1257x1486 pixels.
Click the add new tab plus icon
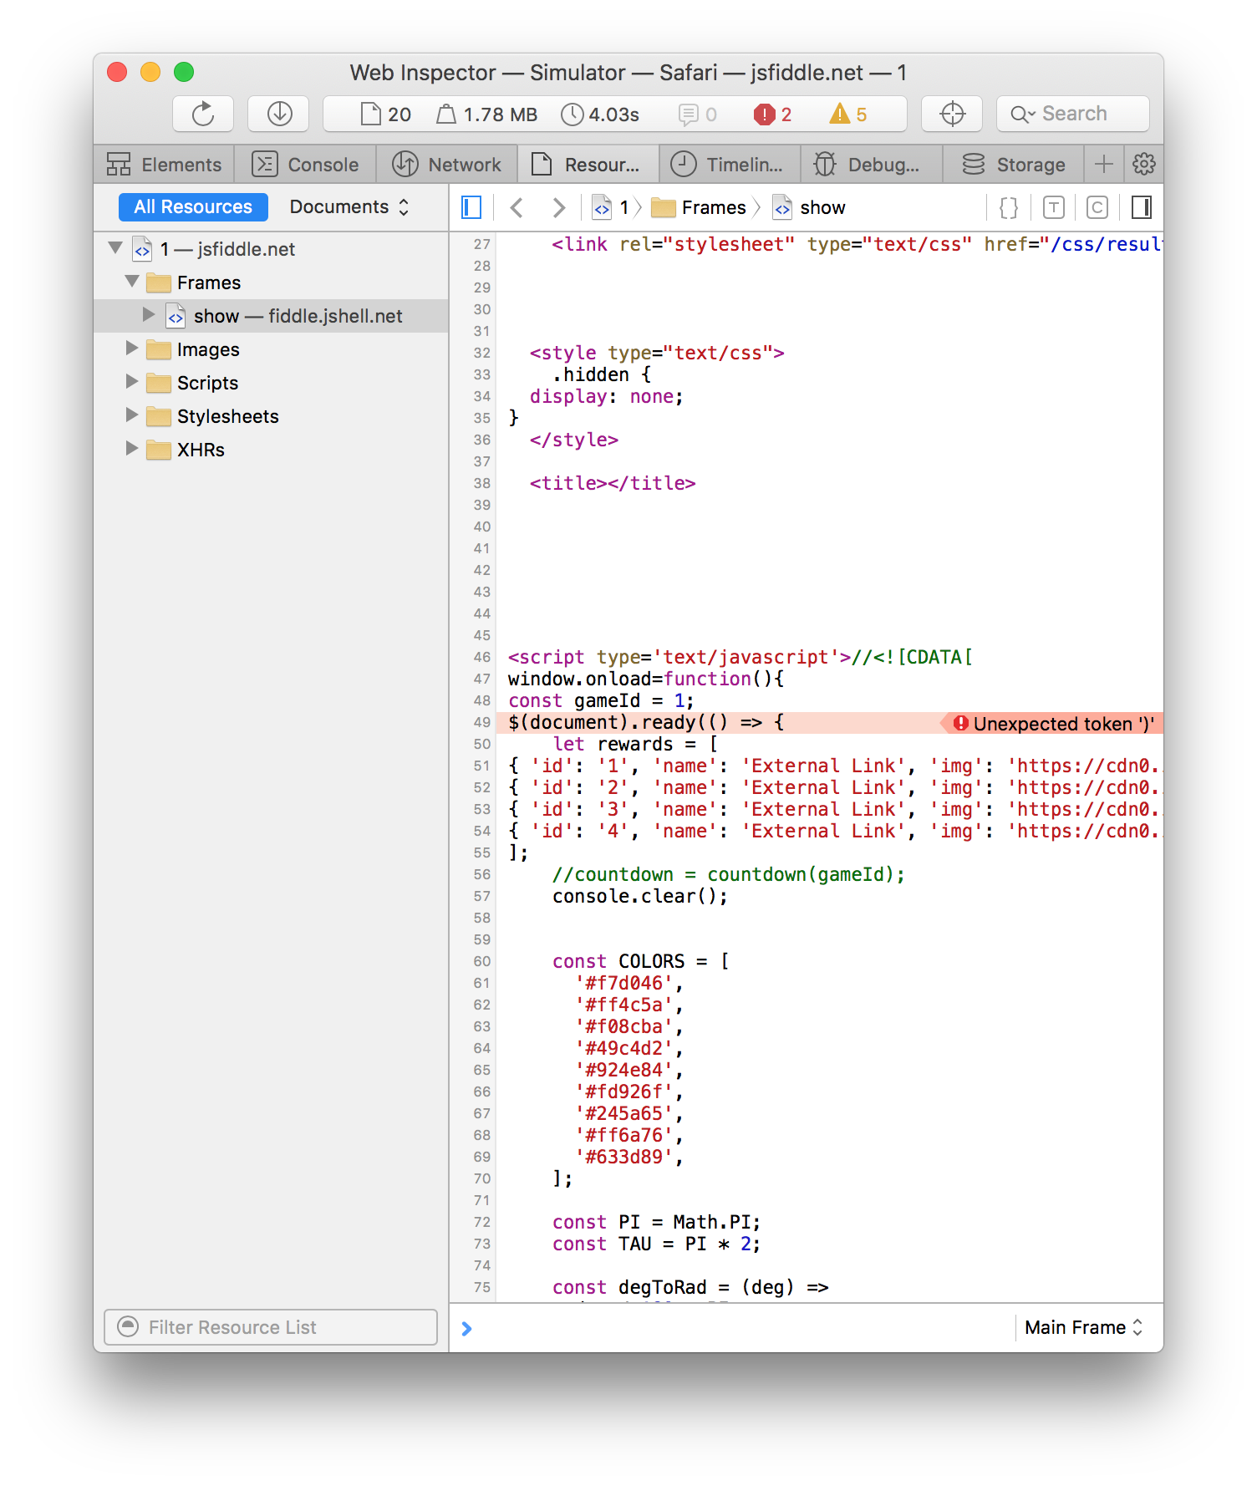point(1103,164)
